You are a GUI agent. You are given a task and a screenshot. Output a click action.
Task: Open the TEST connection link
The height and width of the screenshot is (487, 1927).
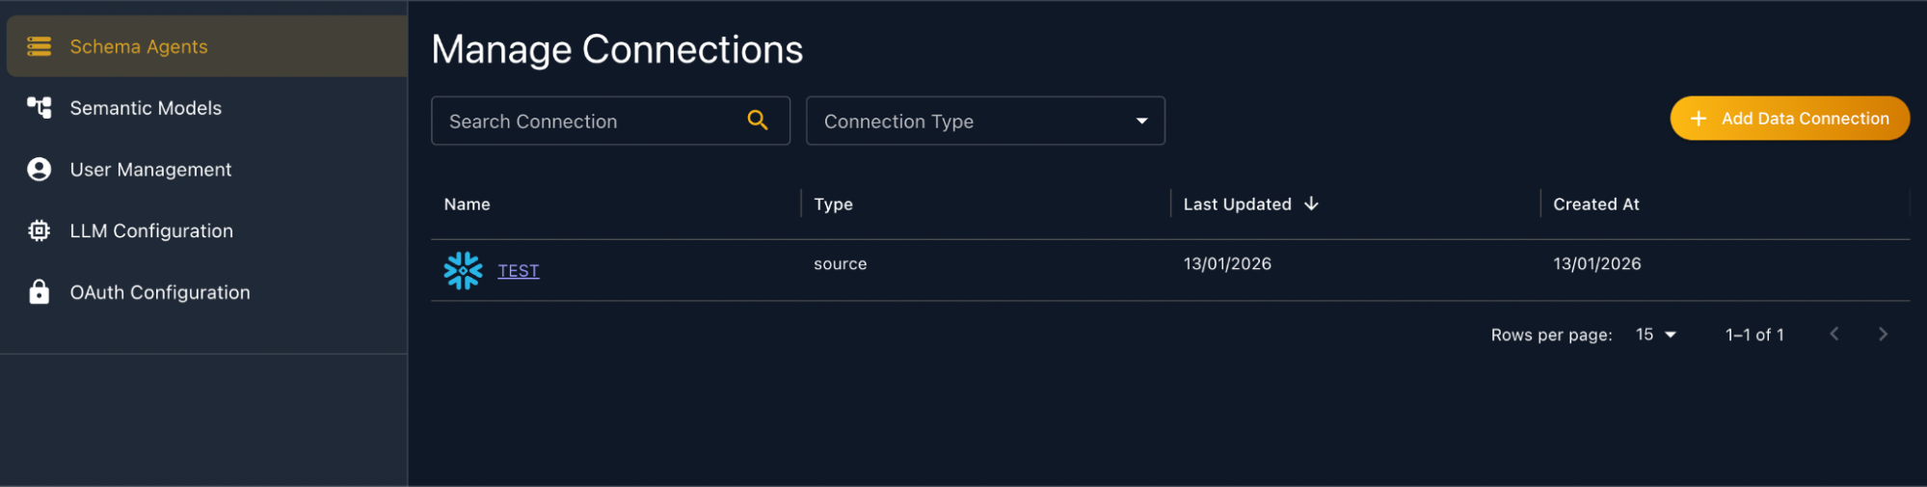coord(519,271)
